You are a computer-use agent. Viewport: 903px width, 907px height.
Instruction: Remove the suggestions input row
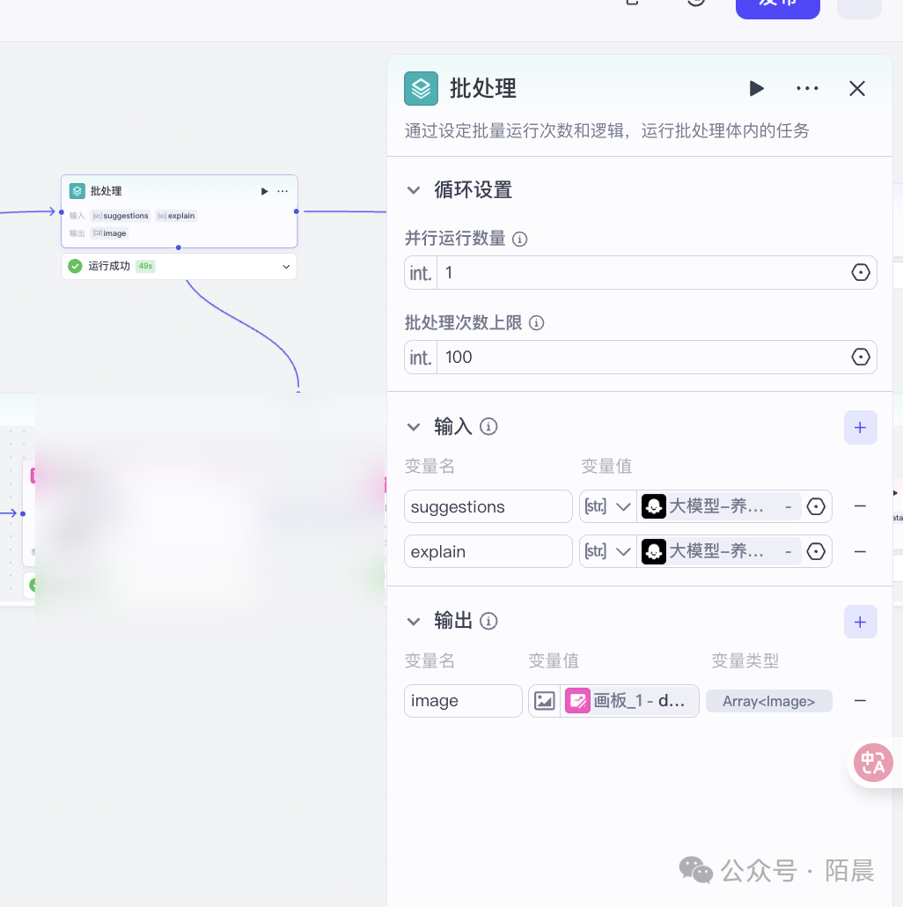(860, 506)
